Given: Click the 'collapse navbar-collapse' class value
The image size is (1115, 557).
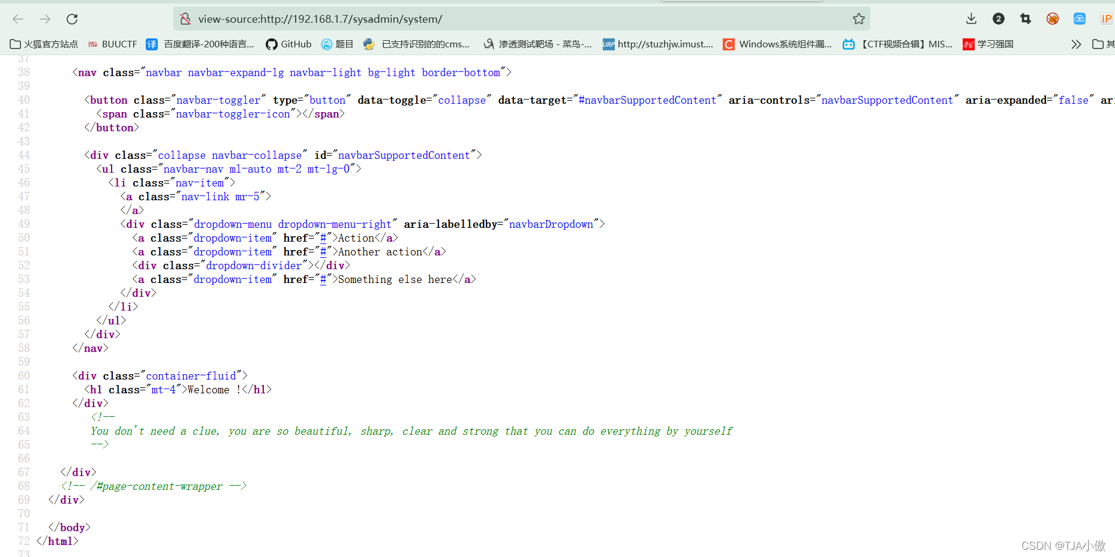Looking at the screenshot, I should pos(230,155).
